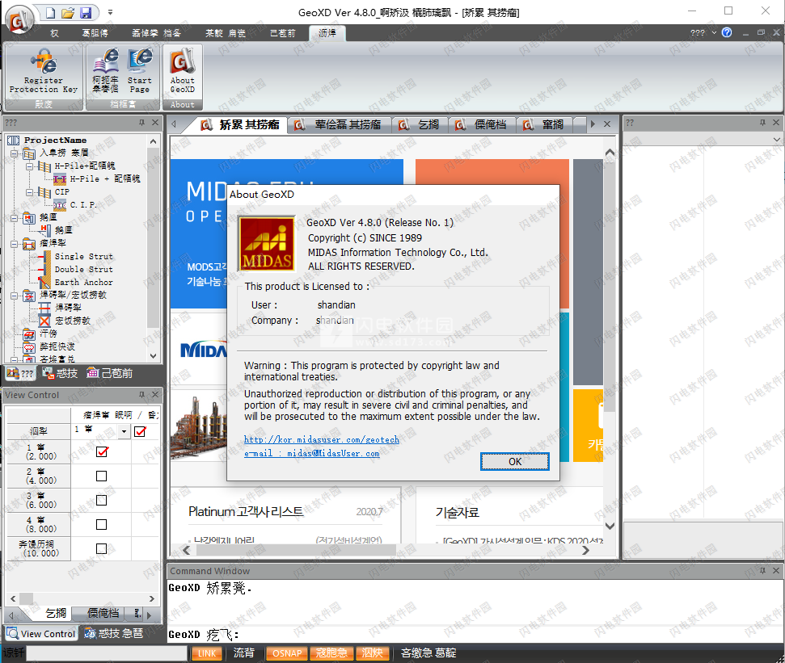Click OK in About GeoXD dialog

515,461
